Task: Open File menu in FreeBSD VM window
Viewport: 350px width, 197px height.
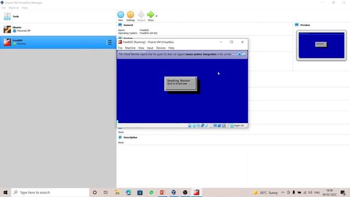Action: [120, 48]
